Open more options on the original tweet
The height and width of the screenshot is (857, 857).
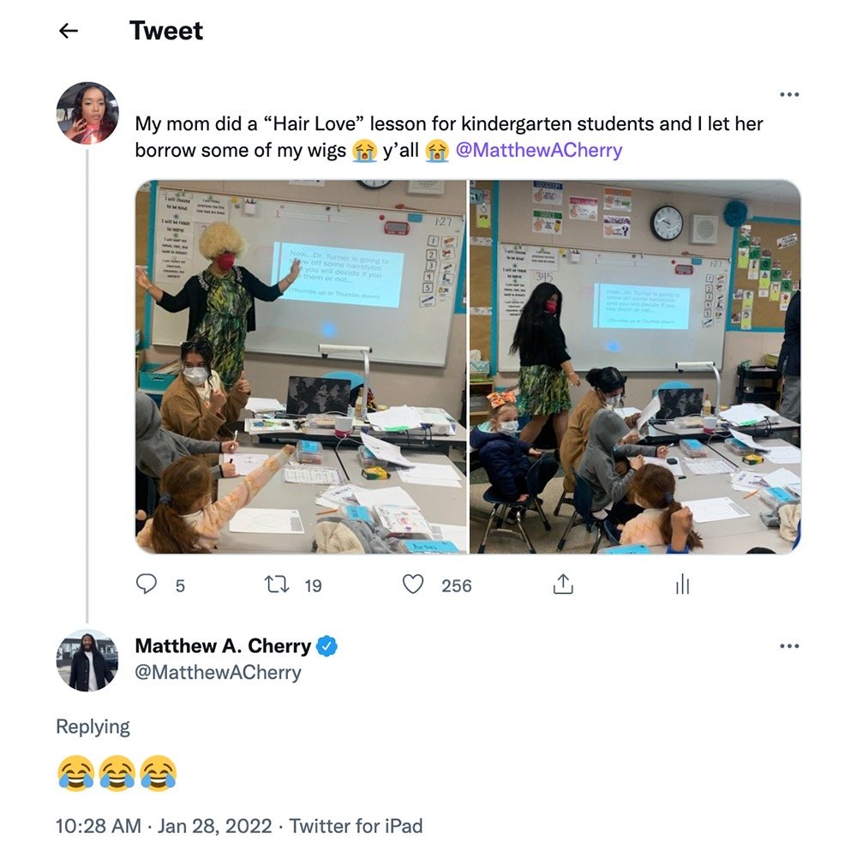(789, 94)
